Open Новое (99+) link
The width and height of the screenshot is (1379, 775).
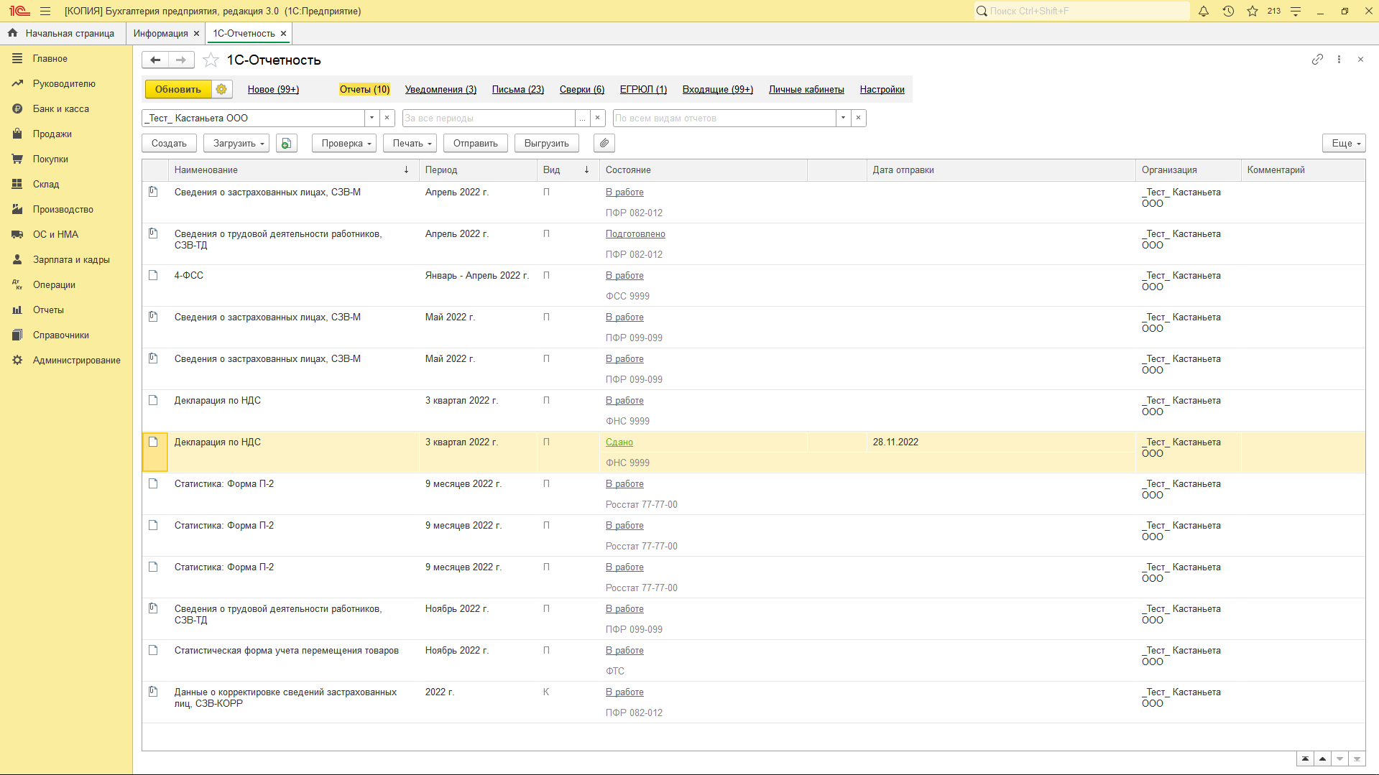point(273,90)
